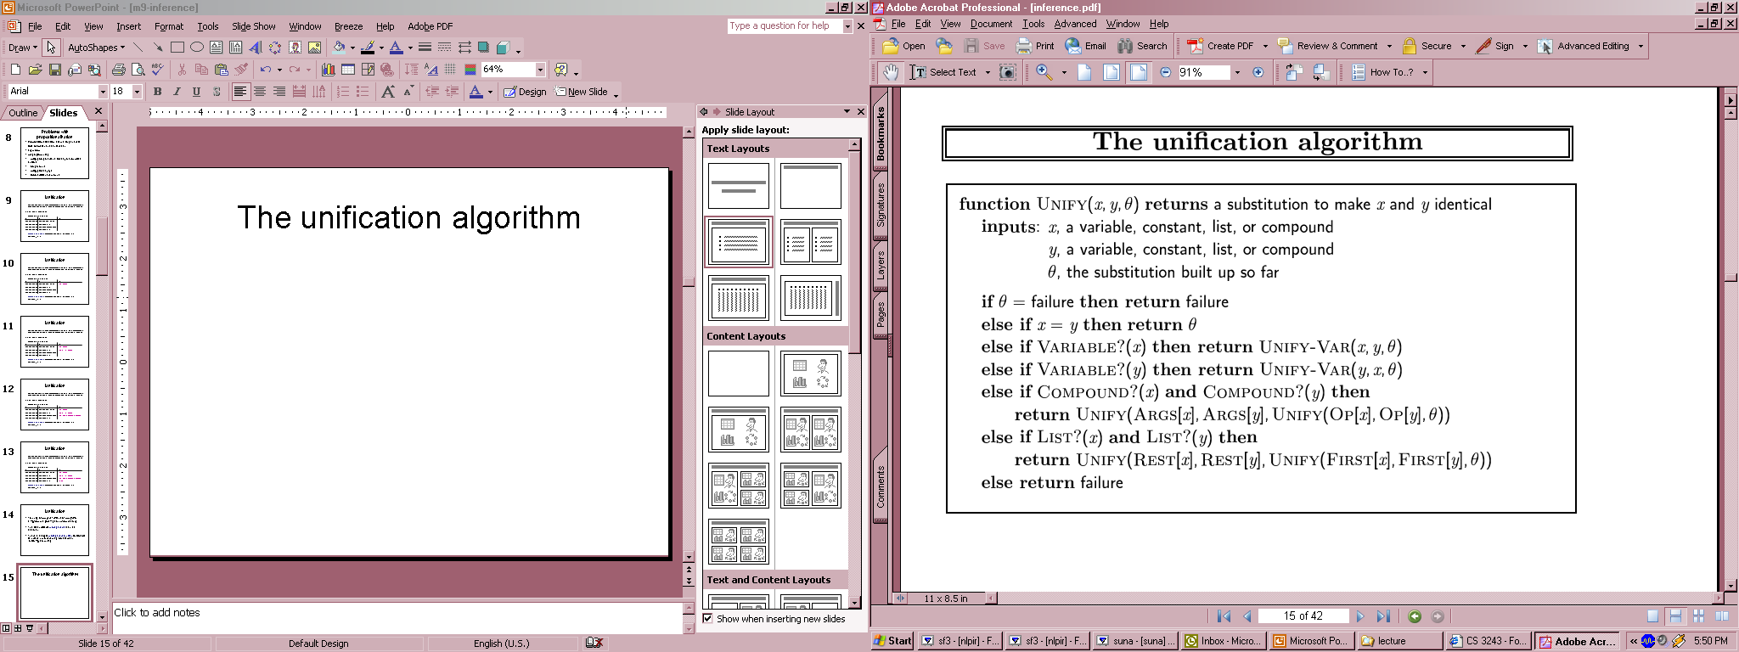Click the Format Painter brush icon
The height and width of the screenshot is (652, 1739).
(242, 70)
